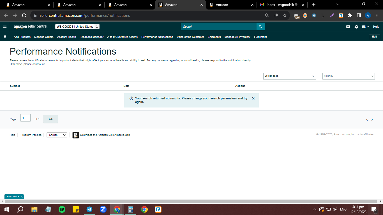Go to Shipments

214,37
